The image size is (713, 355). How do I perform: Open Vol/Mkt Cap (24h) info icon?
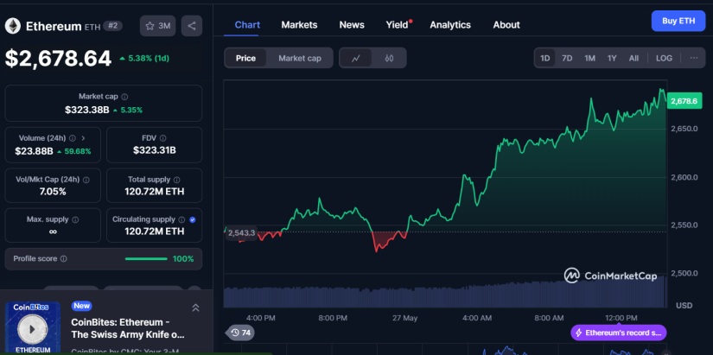coord(86,180)
